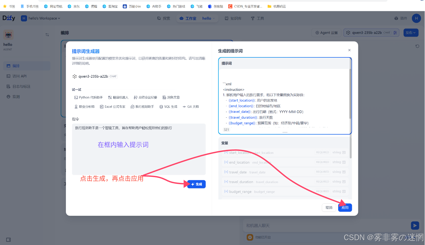This screenshot has height=245, width=425.
Task: Click the user avatar H
Action: pos(416,18)
